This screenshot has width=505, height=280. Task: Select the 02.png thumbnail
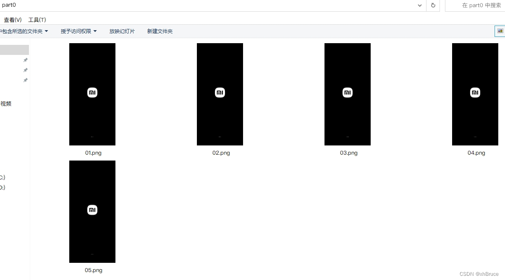220,94
